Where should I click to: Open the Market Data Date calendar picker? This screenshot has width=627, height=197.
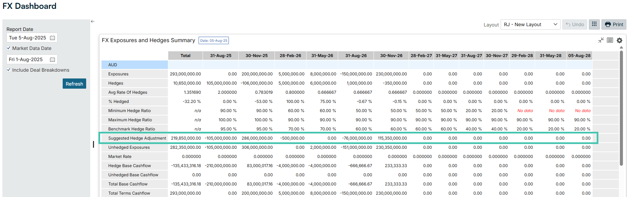[52, 59]
